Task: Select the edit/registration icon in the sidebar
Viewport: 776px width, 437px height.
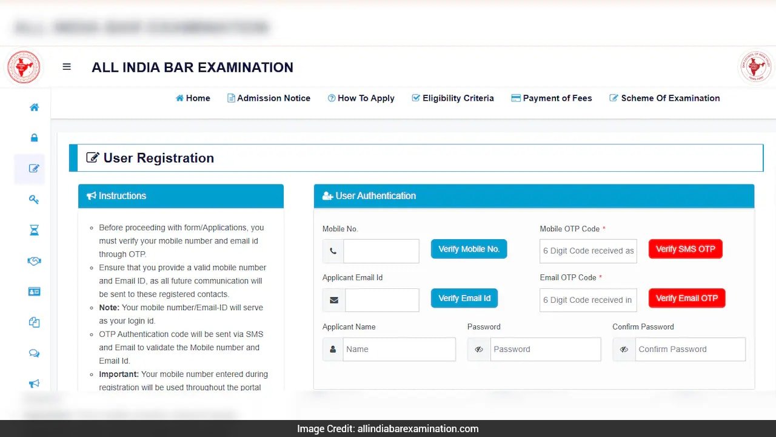Action: tap(35, 169)
